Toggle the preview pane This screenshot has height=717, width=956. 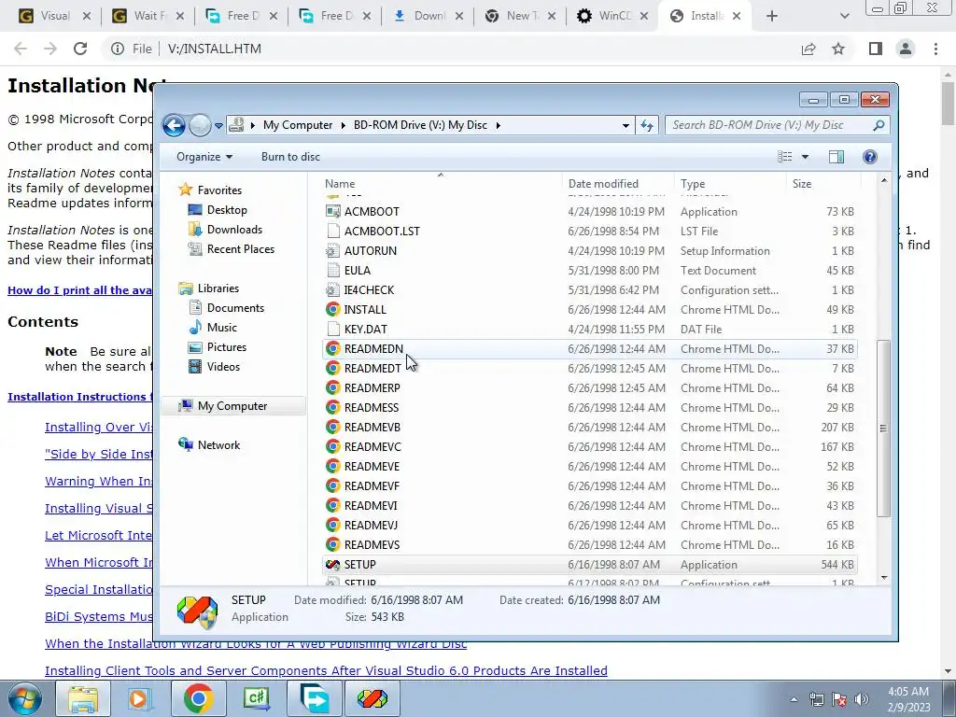836,157
